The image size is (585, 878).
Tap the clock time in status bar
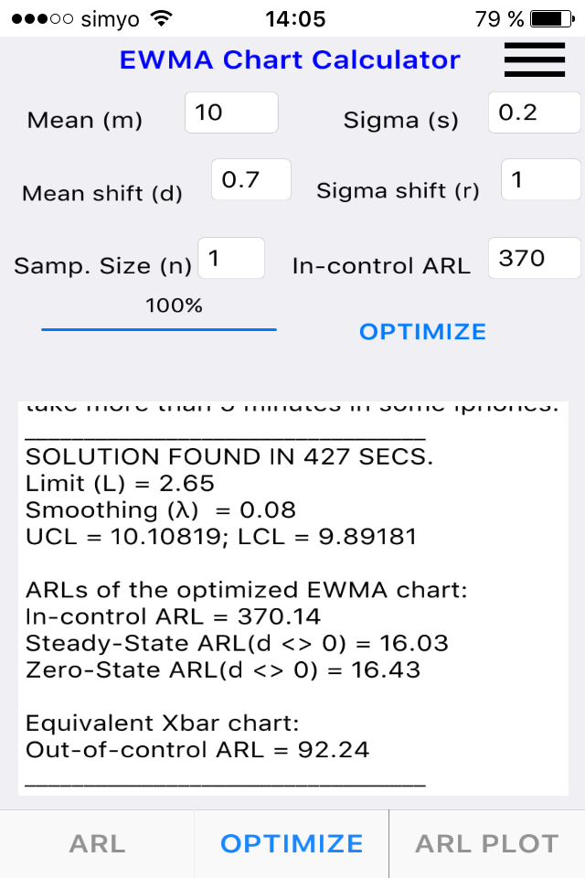[294, 18]
